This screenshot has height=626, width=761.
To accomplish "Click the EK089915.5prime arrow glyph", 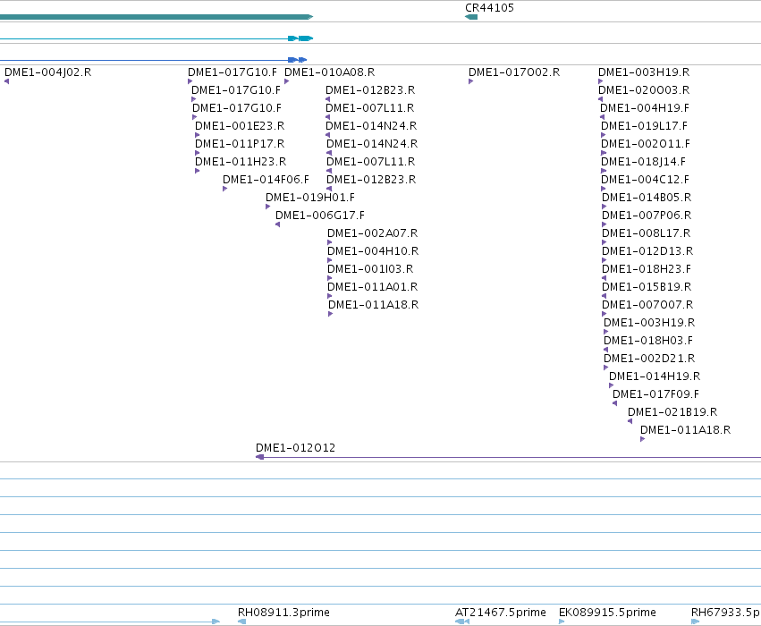I will click(562, 622).
